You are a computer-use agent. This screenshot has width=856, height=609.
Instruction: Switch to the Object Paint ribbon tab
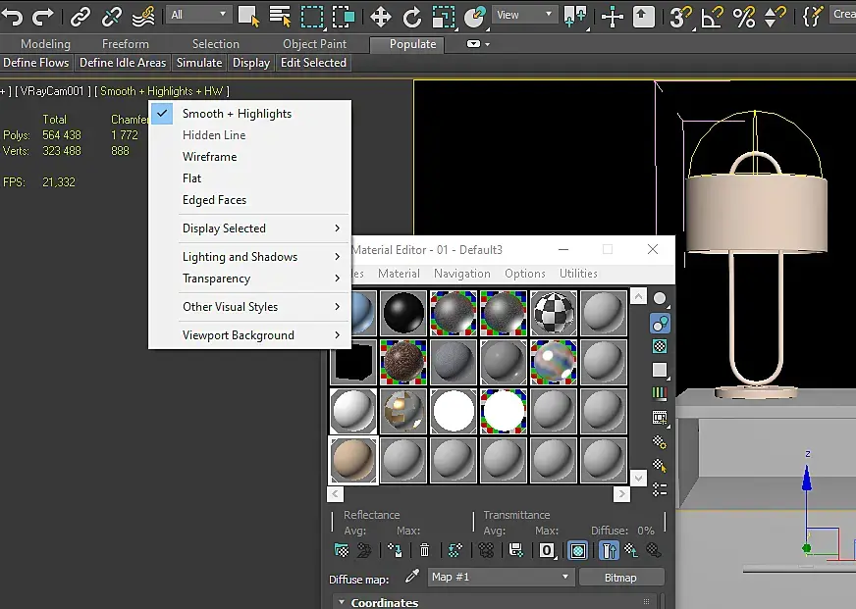pyautogui.click(x=314, y=44)
